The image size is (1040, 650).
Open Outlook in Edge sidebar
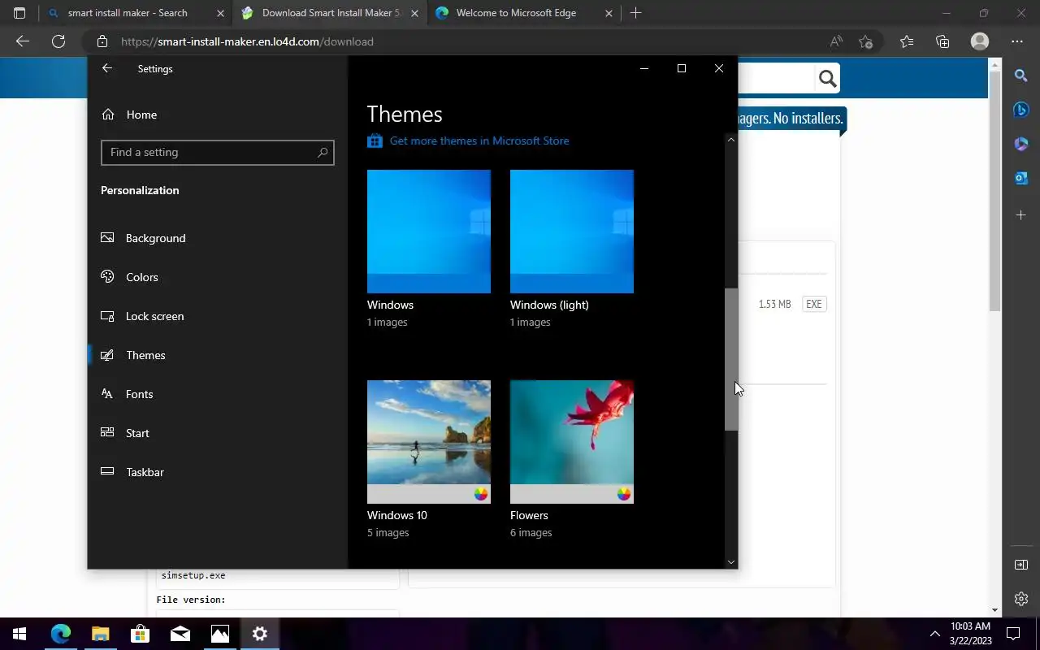click(x=1021, y=178)
